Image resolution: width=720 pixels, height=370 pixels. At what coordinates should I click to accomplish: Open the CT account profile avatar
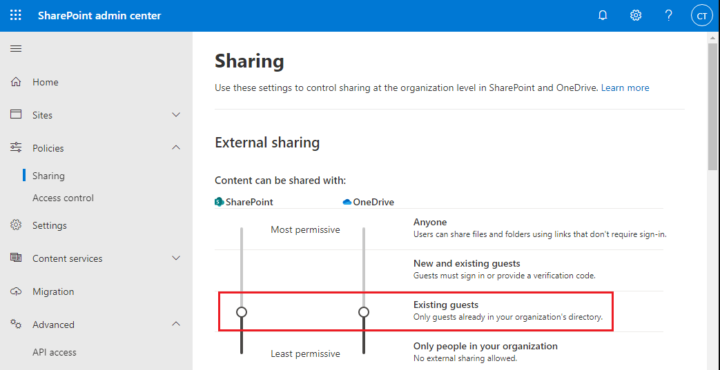coord(701,15)
